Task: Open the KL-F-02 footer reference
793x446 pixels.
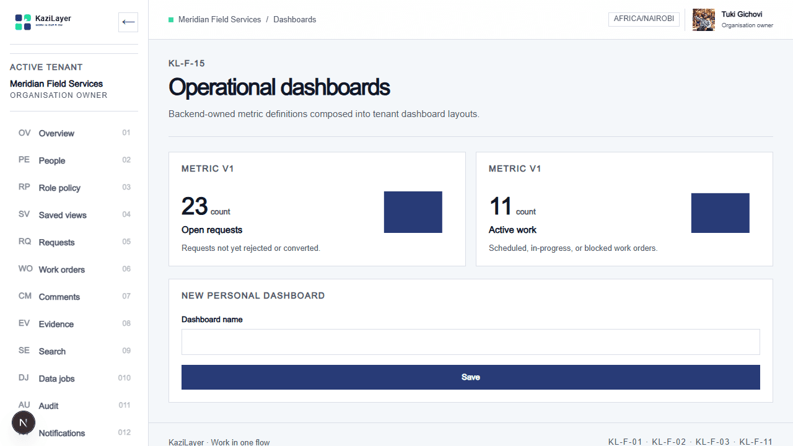Action: tap(669, 442)
